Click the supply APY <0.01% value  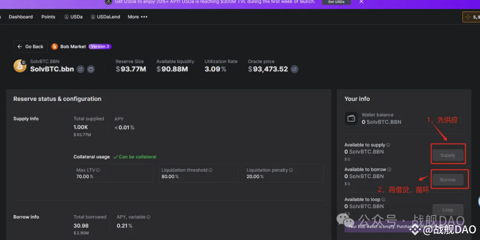124,128
